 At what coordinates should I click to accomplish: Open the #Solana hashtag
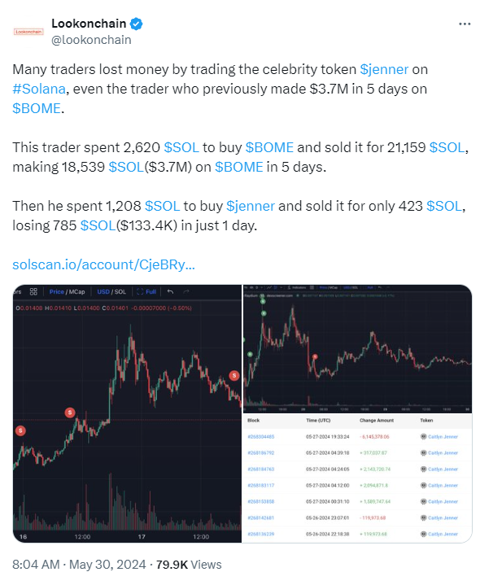39,89
